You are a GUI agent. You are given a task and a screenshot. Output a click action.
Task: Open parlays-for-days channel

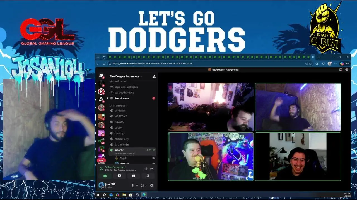124,92
